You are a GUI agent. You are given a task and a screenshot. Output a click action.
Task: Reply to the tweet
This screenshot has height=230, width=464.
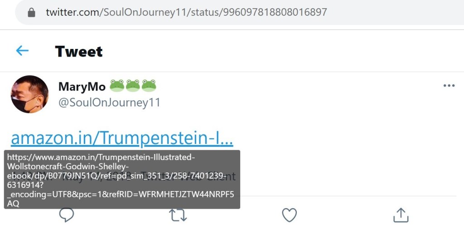pos(66,216)
